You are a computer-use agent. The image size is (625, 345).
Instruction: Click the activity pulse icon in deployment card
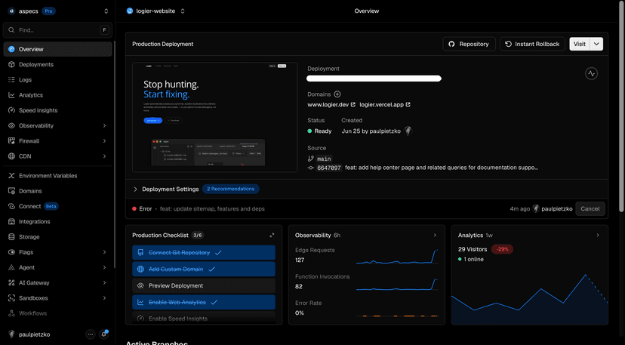tap(591, 73)
